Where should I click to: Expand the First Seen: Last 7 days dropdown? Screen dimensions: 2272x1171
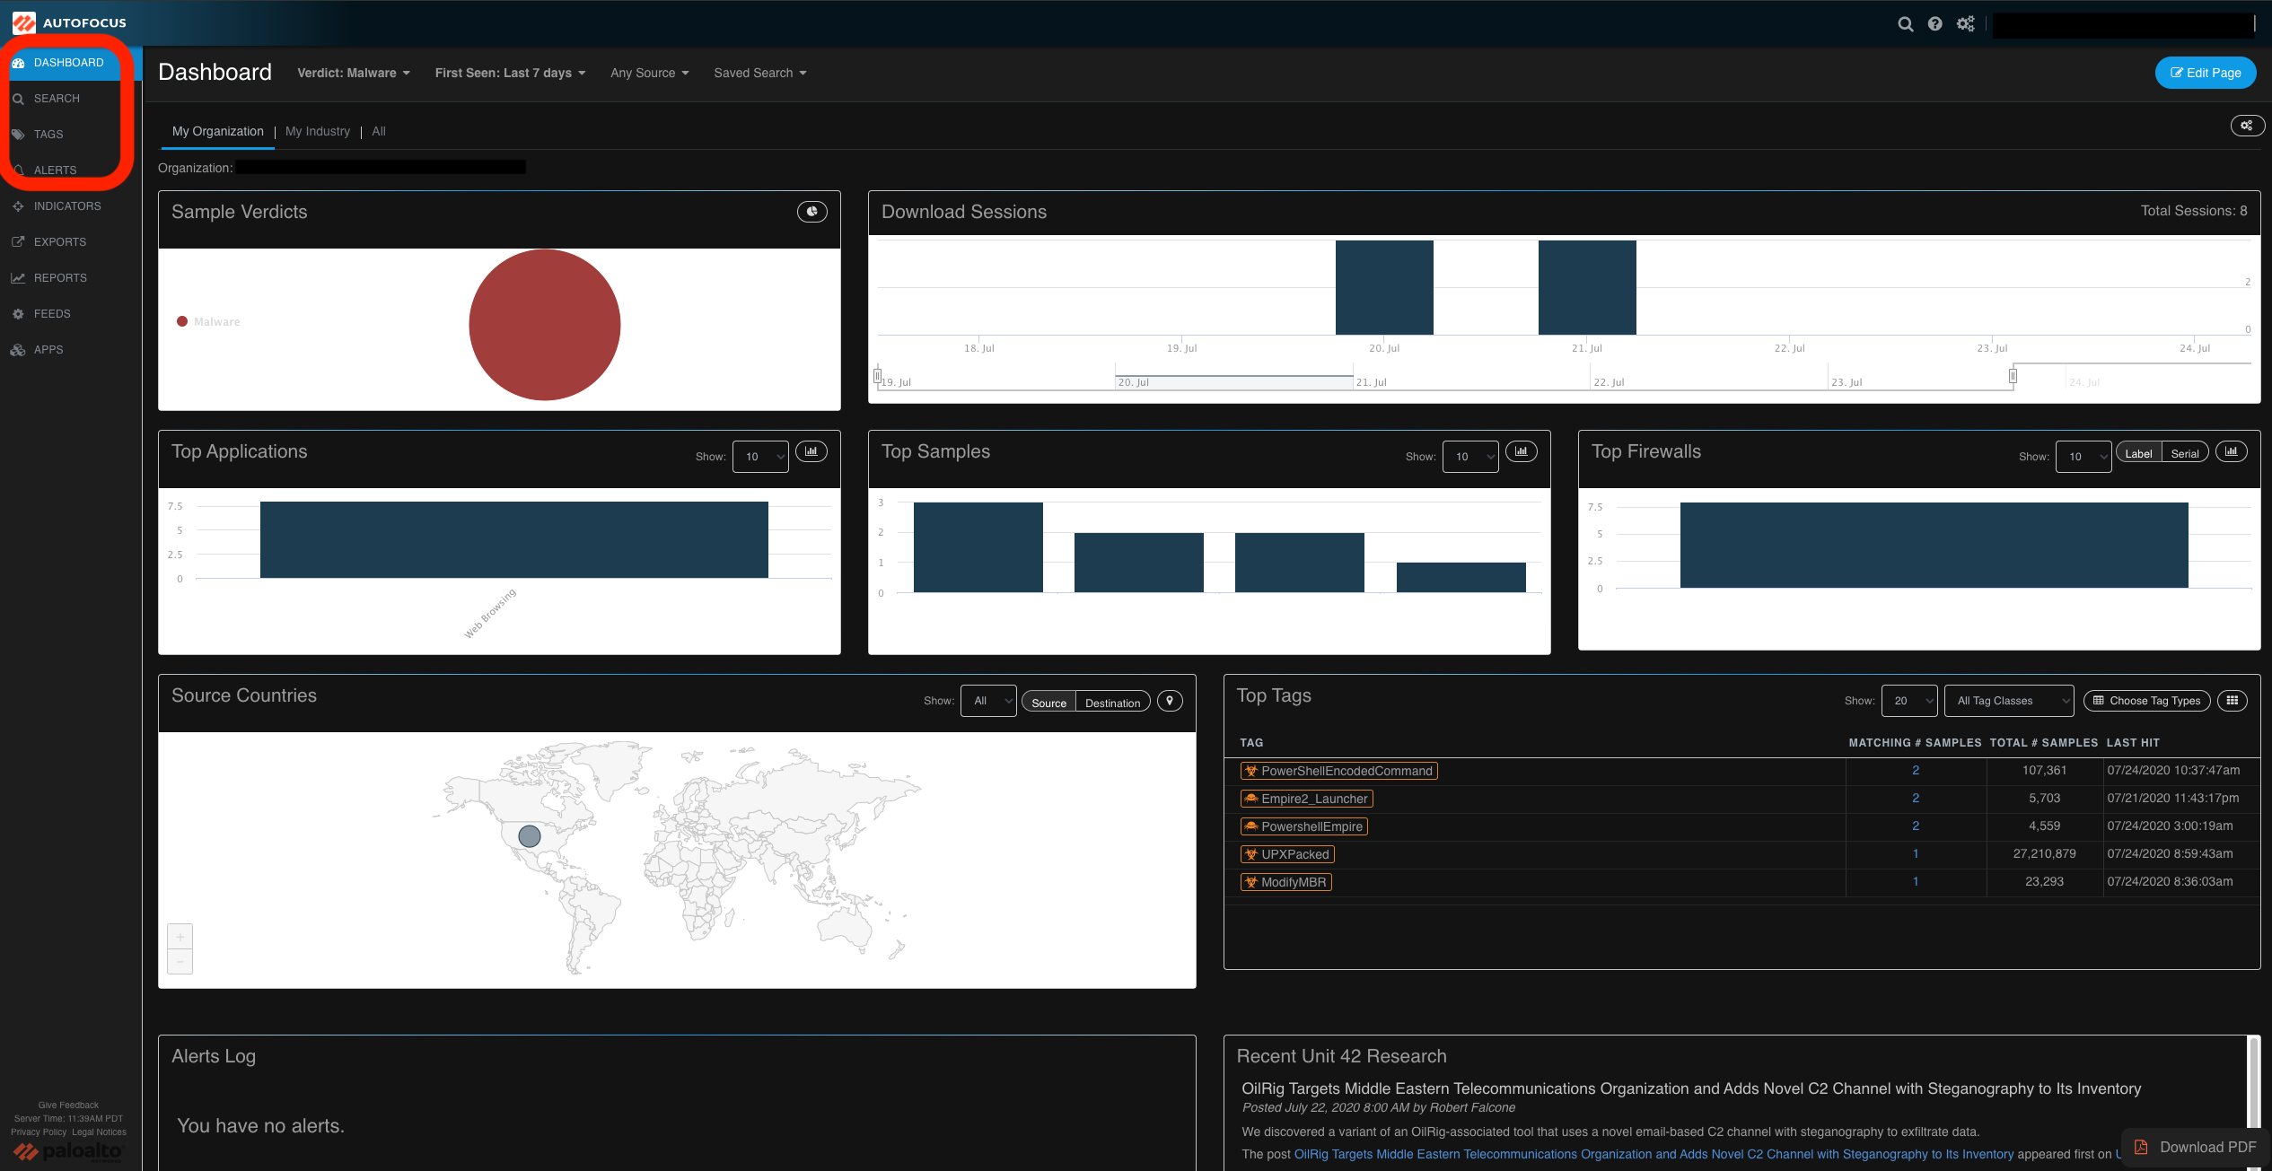509,73
